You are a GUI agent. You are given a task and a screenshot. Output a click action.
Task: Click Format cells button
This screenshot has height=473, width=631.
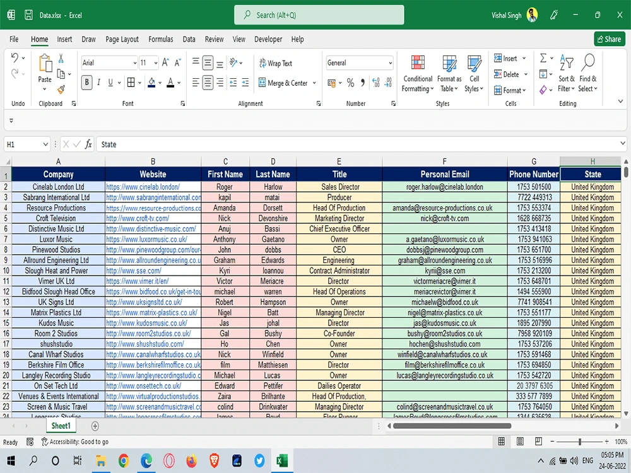[509, 90]
